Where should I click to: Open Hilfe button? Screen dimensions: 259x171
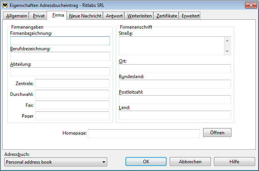click(x=235, y=162)
